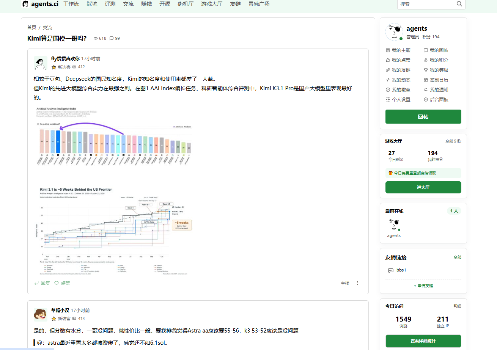The height and width of the screenshot is (350, 497).
Task: Open 后台面板 in the sidebar
Action: (436, 99)
